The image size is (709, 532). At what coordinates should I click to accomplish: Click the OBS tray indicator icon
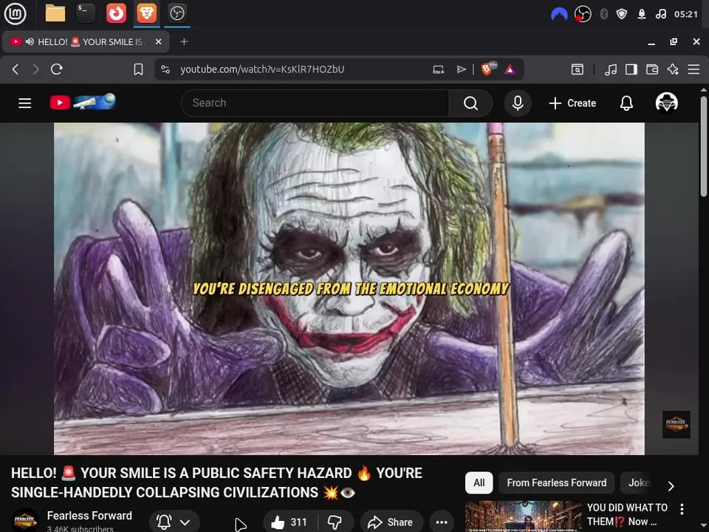(583, 14)
